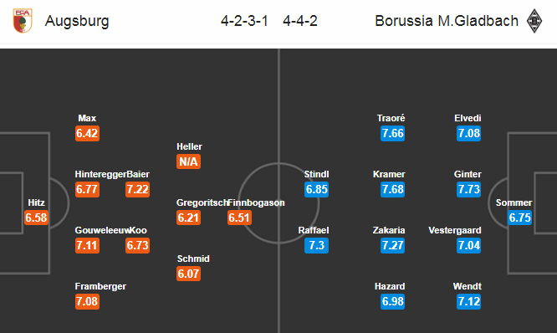Screen dimensions: 557x333
Task: Open the Augsburg team name link
Action: pyautogui.click(x=77, y=21)
